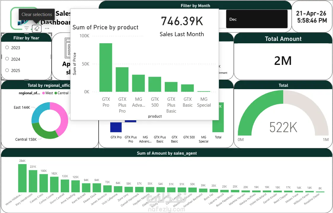Image resolution: width=333 pixels, height=213 pixels.
Task: Click the Clear selections eraser icon
Action: click(x=37, y=28)
